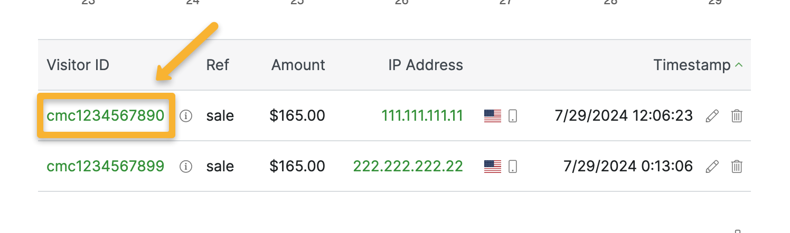This screenshot has height=233, width=790.
Task: Open IP address 222.222.222.22
Action: point(408,167)
